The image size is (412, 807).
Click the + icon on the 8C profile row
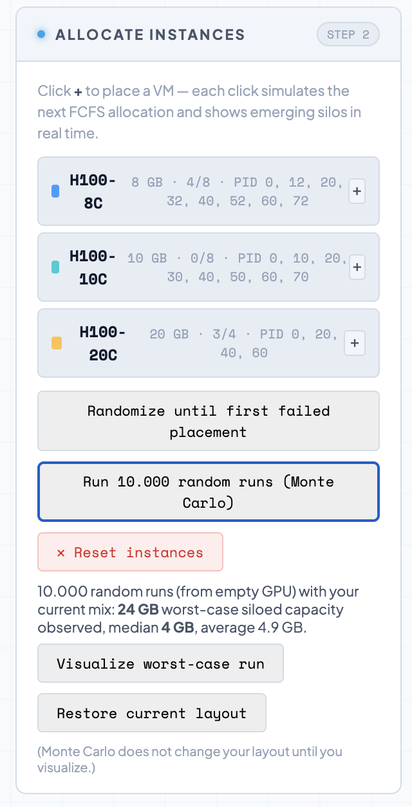[357, 191]
